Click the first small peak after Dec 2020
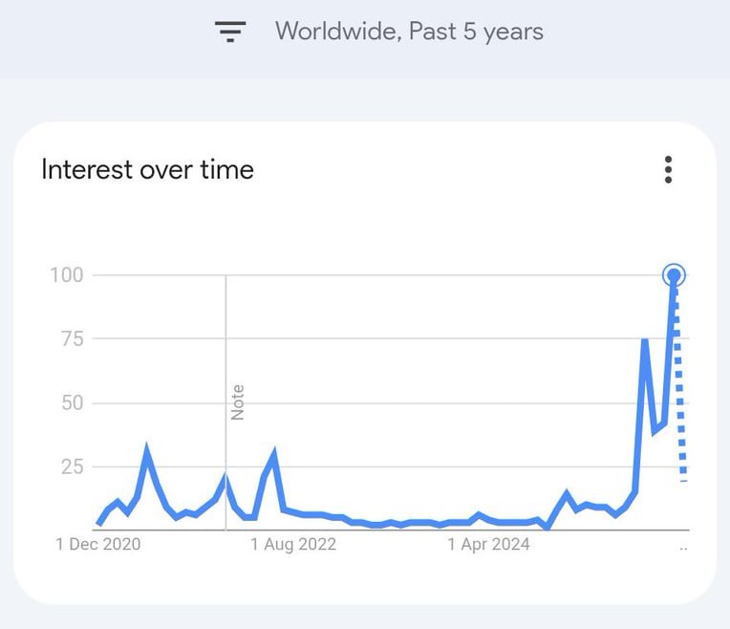 point(146,449)
